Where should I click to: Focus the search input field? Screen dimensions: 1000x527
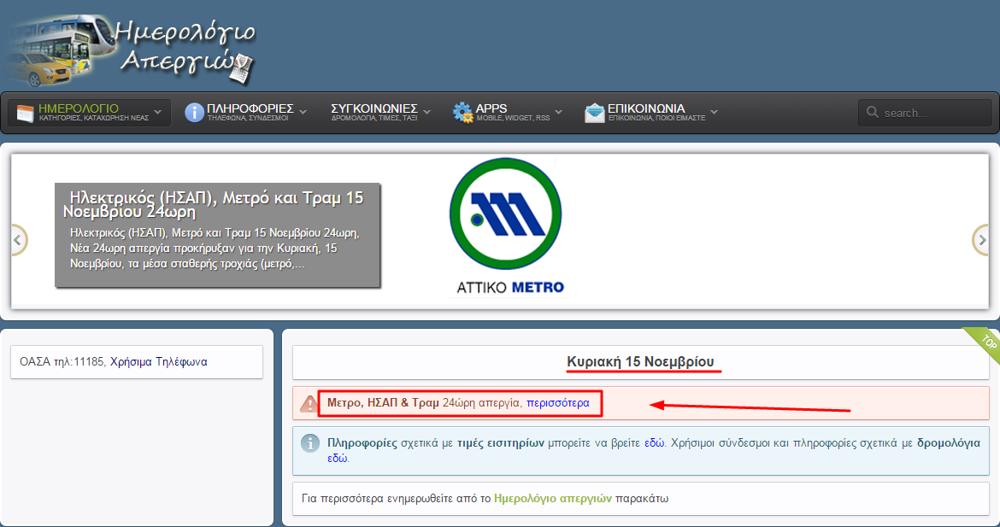coord(925,113)
